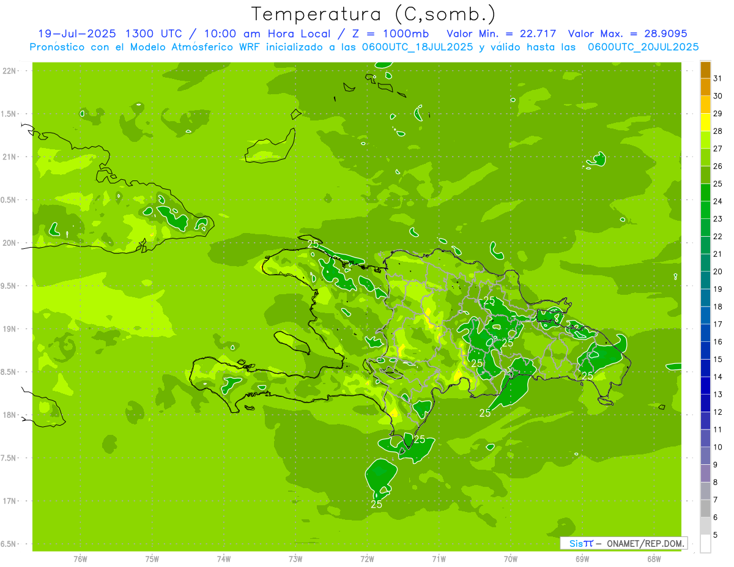Click the date text "19-Jul-2025"
The image size is (734, 567).
(x=78, y=34)
